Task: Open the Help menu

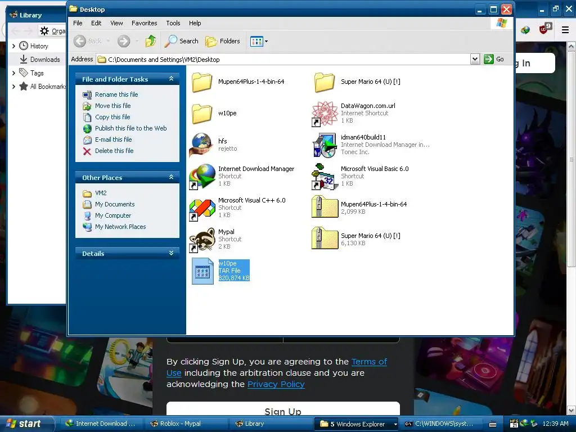Action: point(195,23)
